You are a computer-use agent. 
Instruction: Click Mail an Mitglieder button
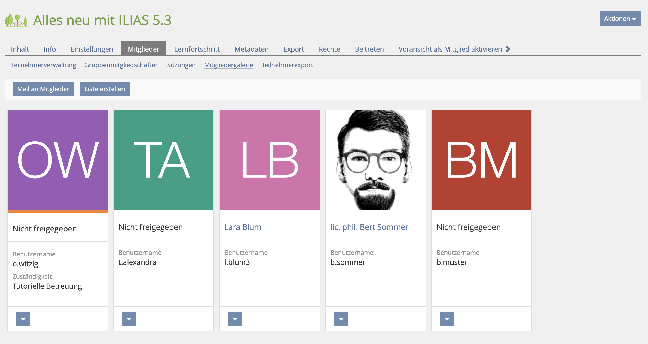43,89
